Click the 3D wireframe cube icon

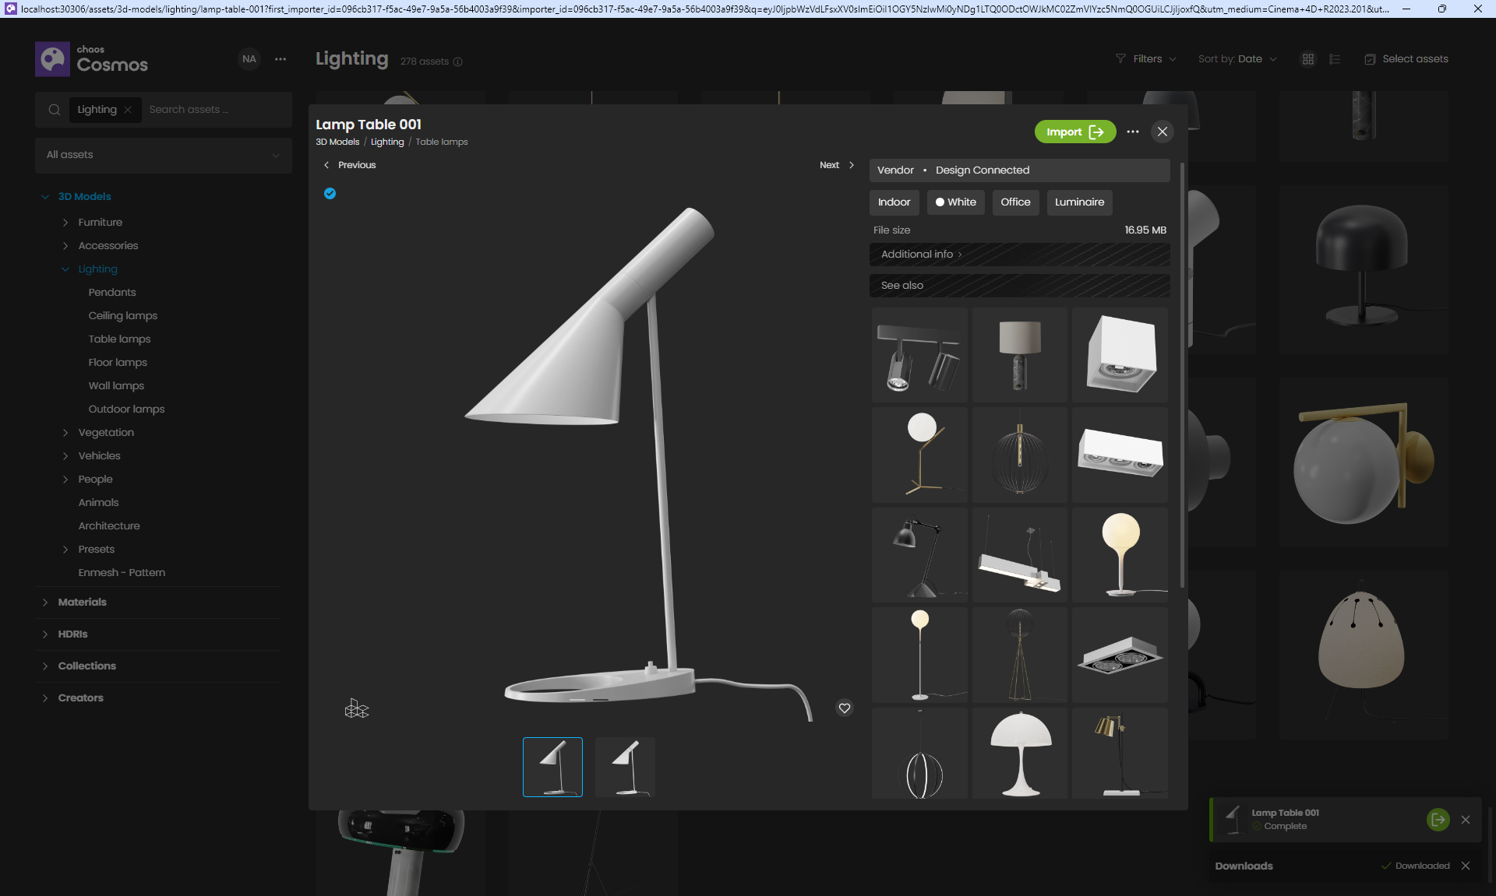357,708
